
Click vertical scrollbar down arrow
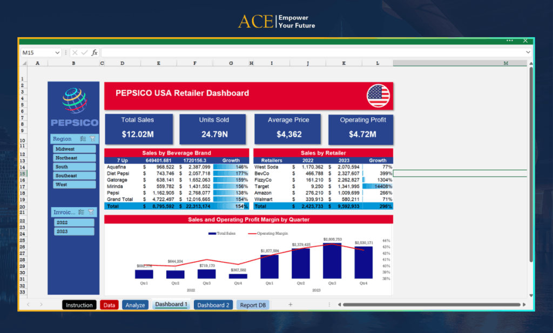click(531, 295)
